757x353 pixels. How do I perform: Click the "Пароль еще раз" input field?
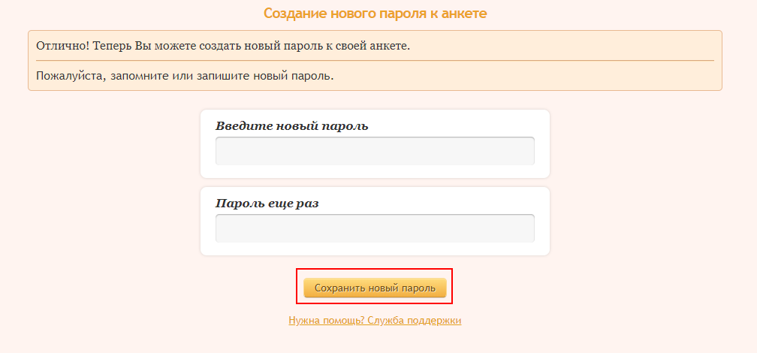[375, 228]
